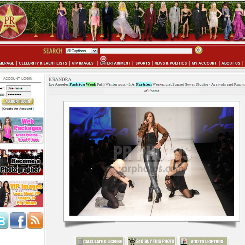Click the red 'new' badge above Entertainment
245x245 pixels.
[x=103, y=59]
